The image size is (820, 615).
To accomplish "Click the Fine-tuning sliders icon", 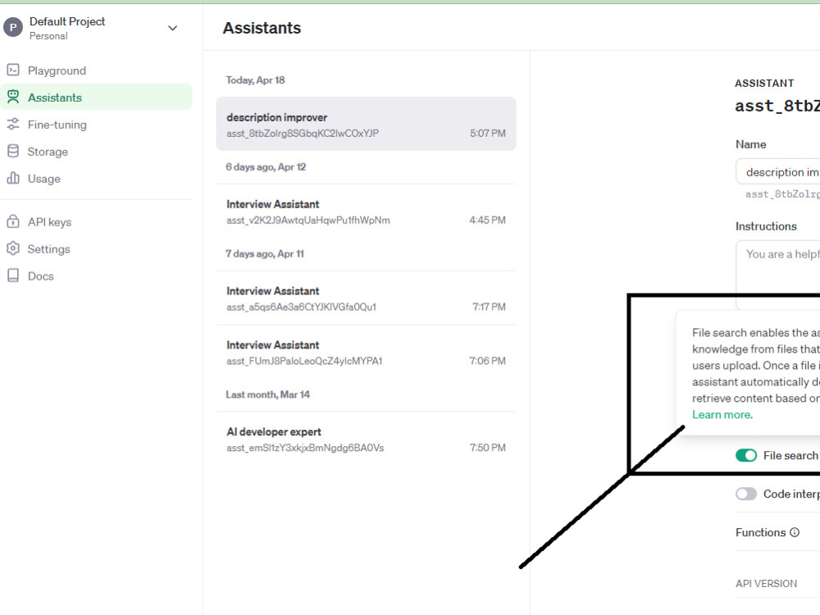I will tap(13, 124).
